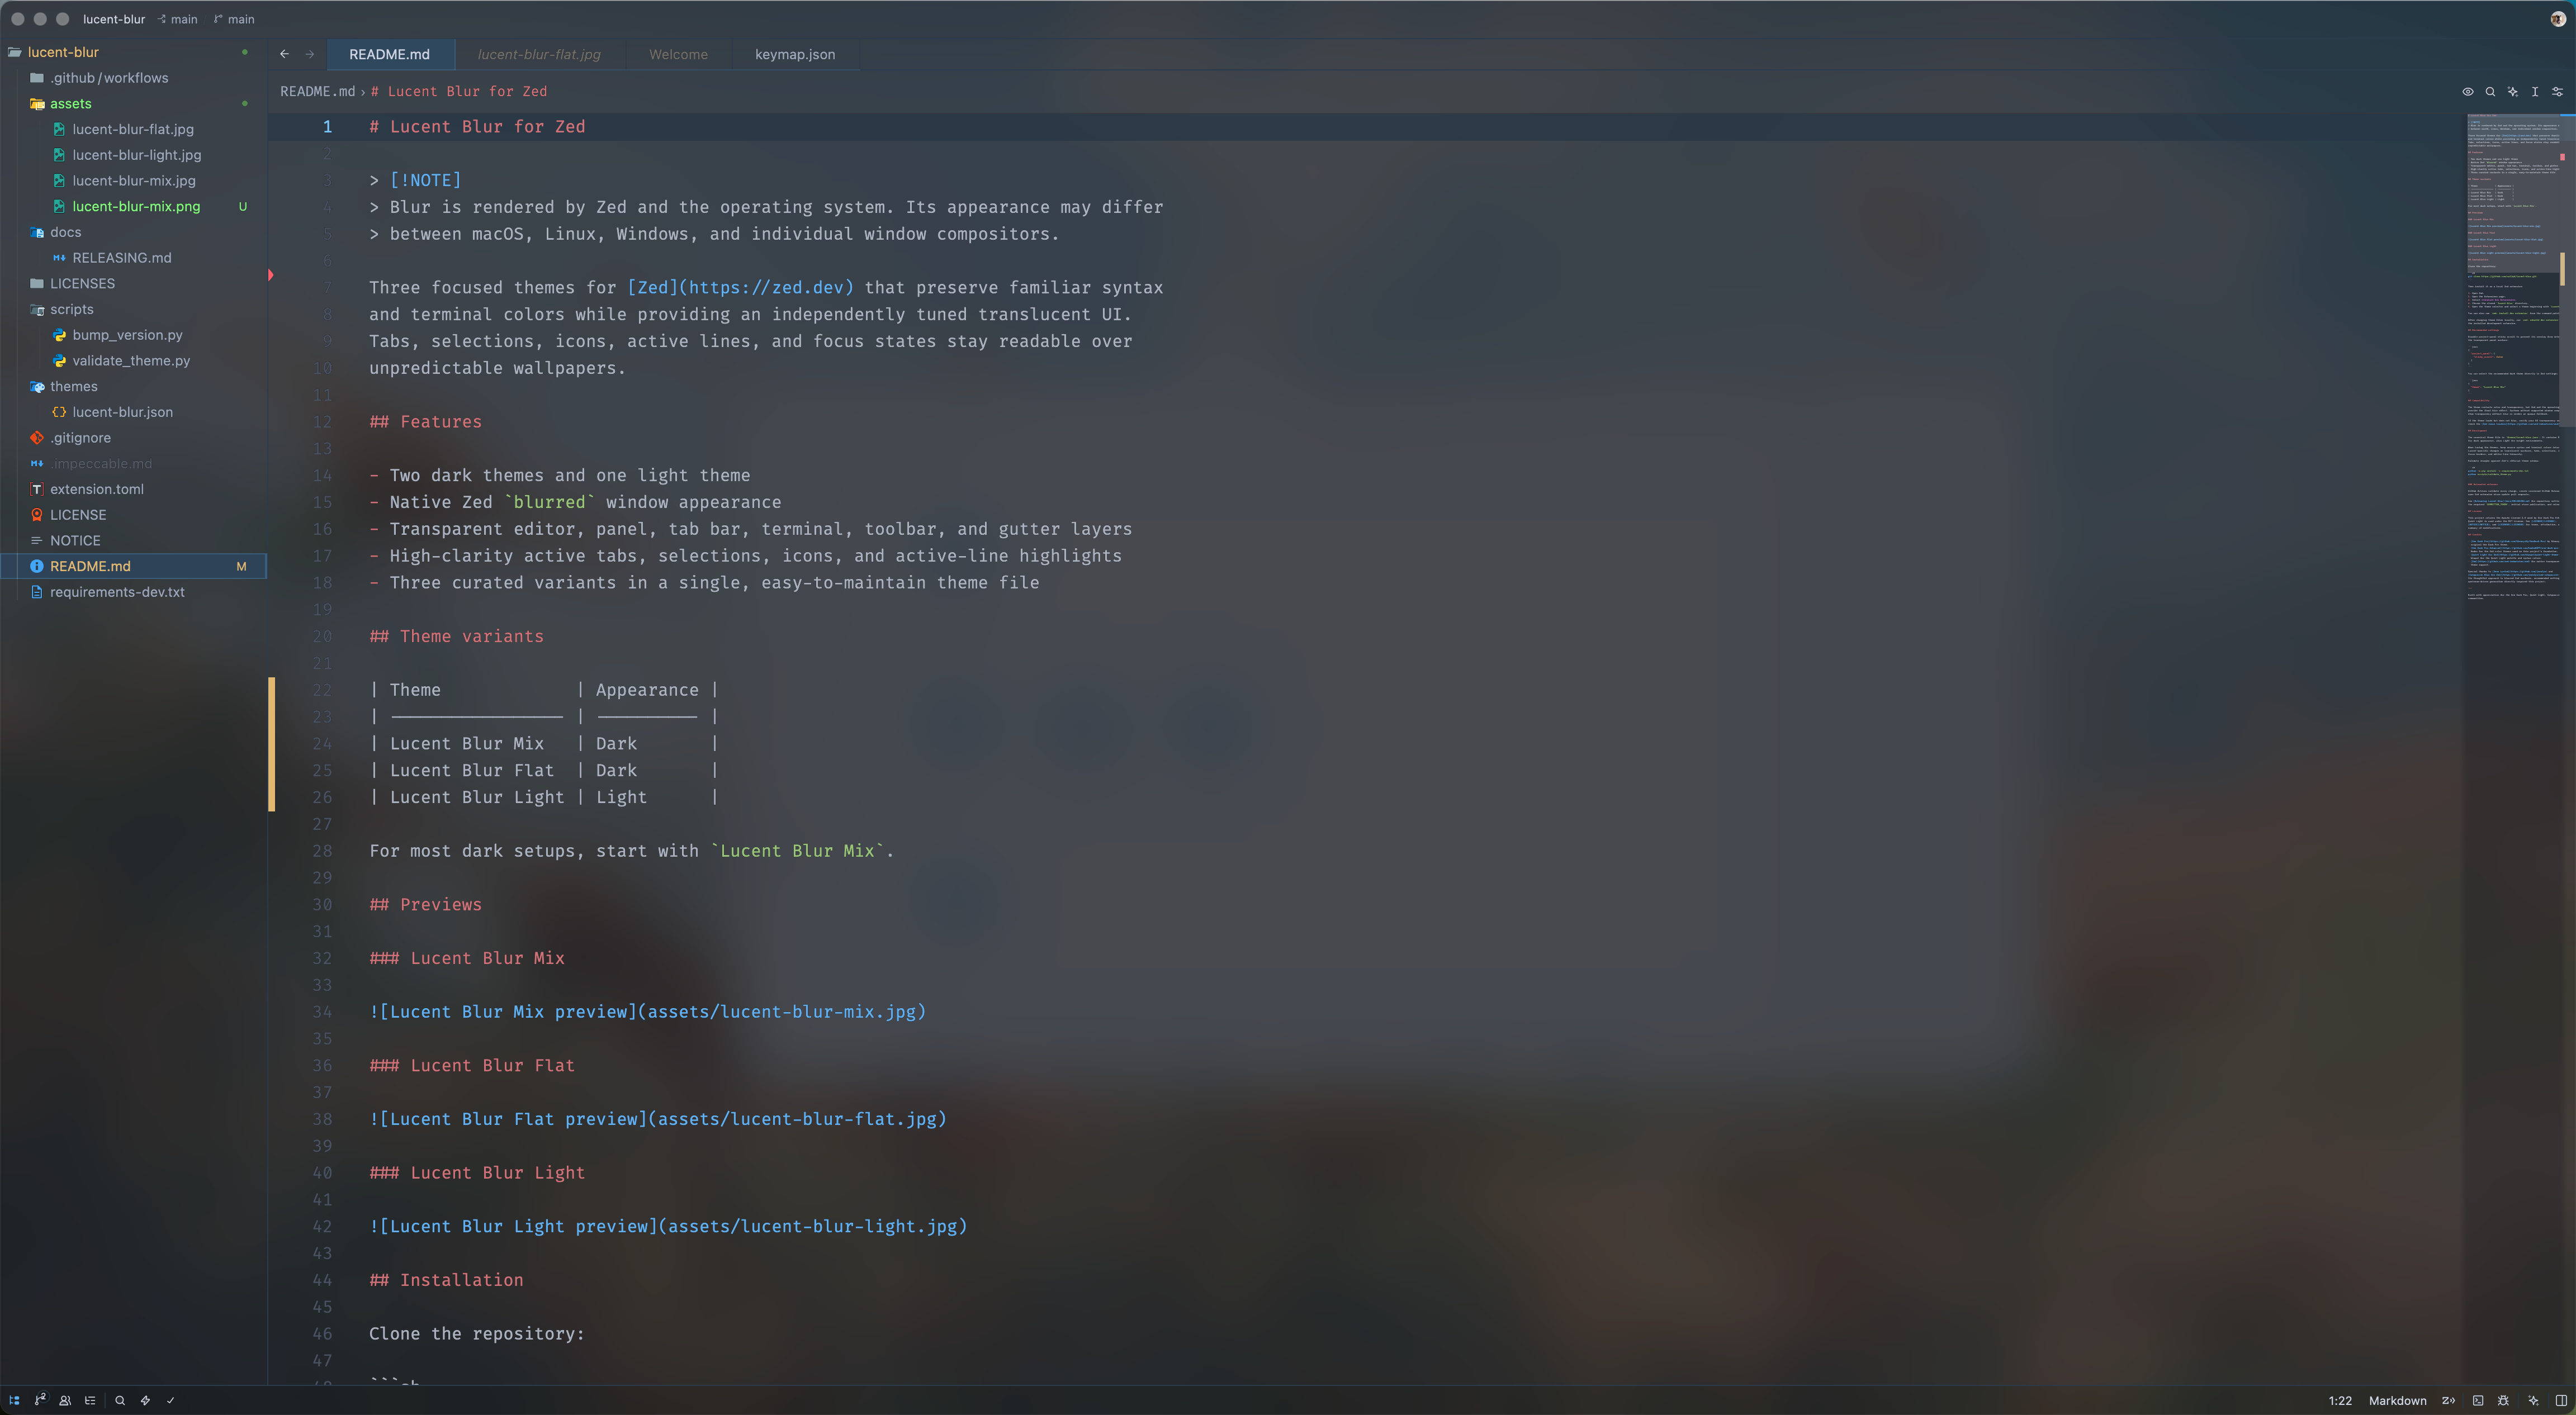Screen dimensions: 2576x1415
Task: Open the lucent-blur project picker in title bar
Action: (114, 19)
